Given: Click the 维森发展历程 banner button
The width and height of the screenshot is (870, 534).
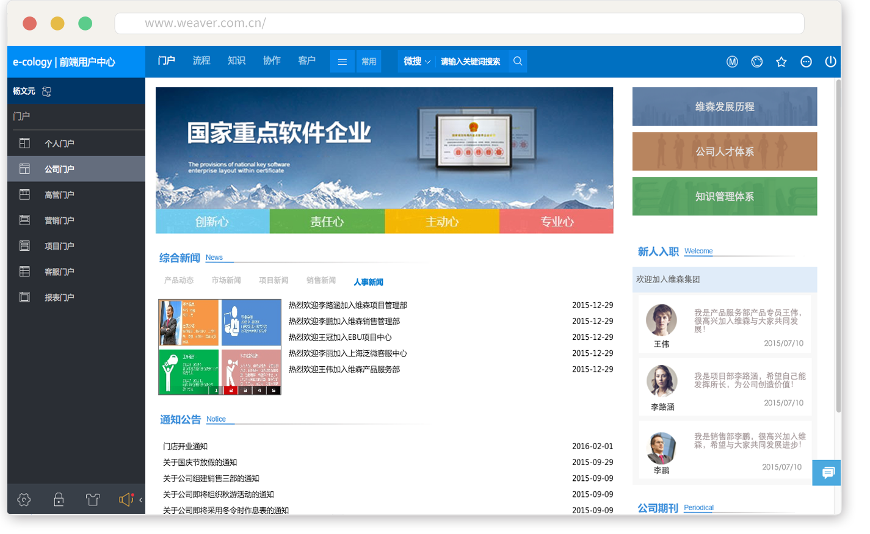Looking at the screenshot, I should click(x=724, y=107).
